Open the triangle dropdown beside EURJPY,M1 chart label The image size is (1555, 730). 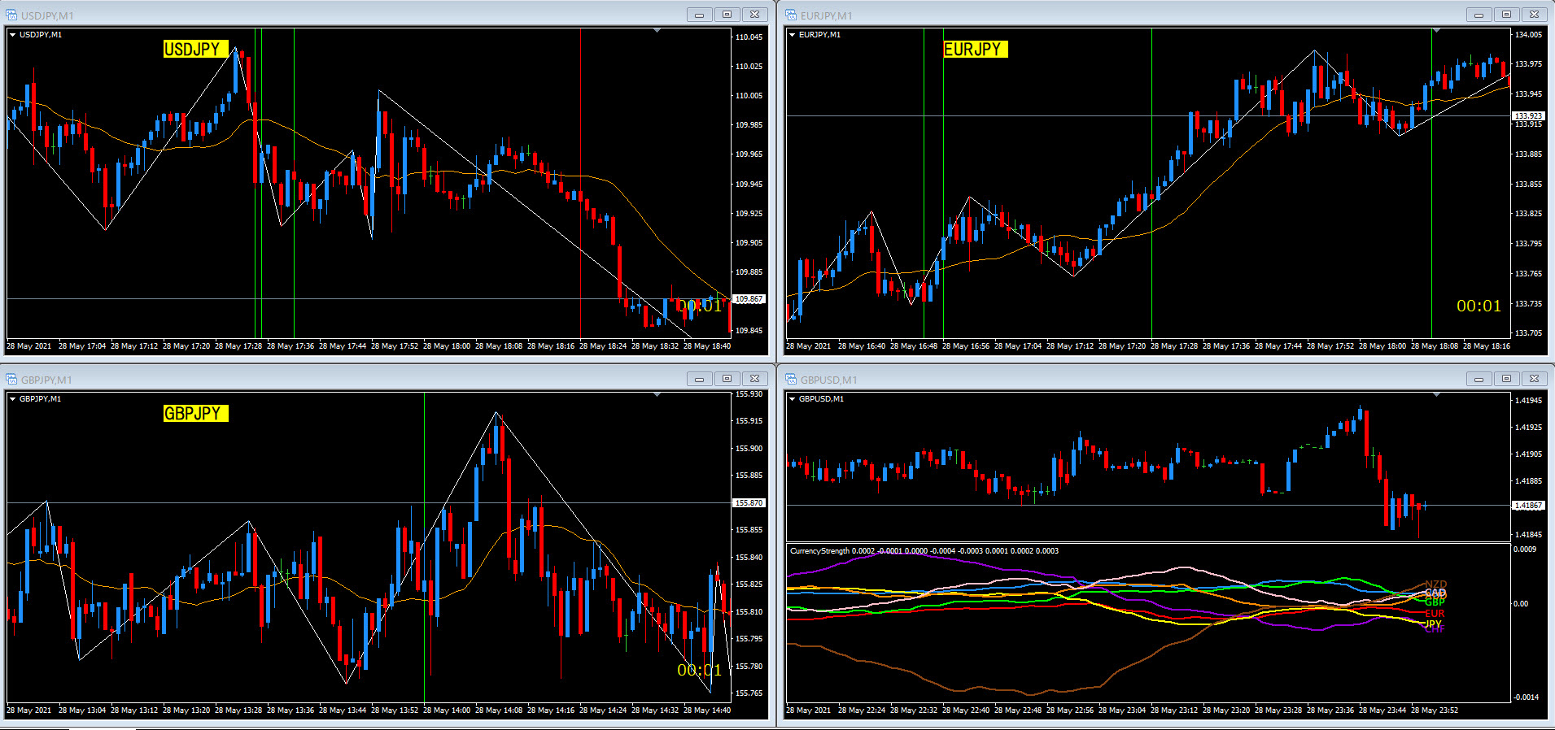[793, 35]
